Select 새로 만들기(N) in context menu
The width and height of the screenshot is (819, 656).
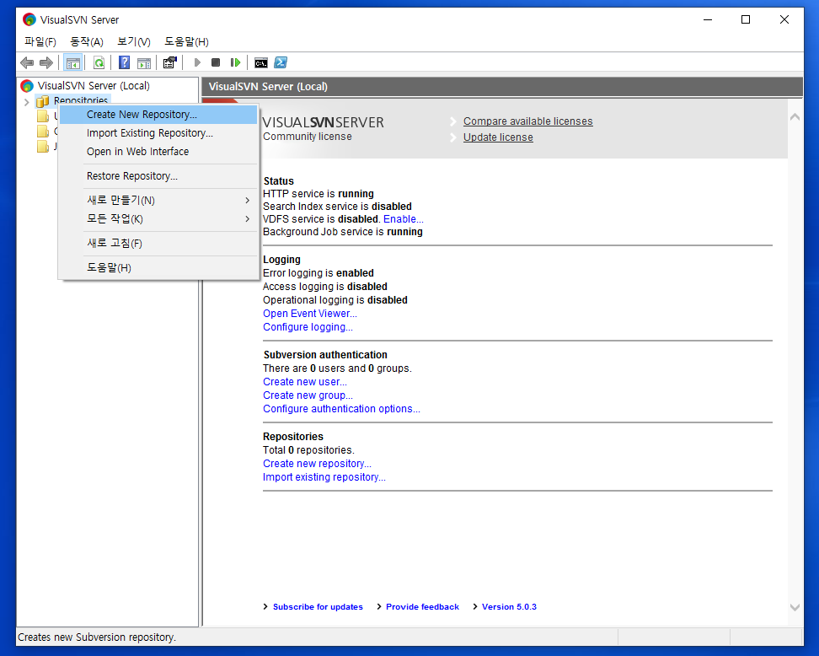[158, 200]
